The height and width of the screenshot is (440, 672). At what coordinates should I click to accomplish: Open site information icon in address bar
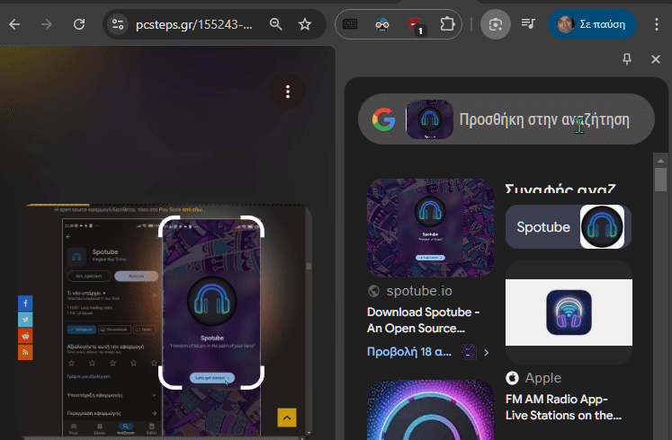(x=118, y=24)
